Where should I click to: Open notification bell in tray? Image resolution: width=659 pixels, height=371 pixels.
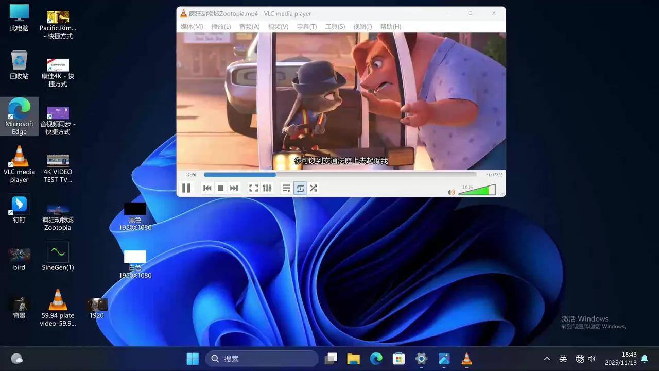[645, 359]
